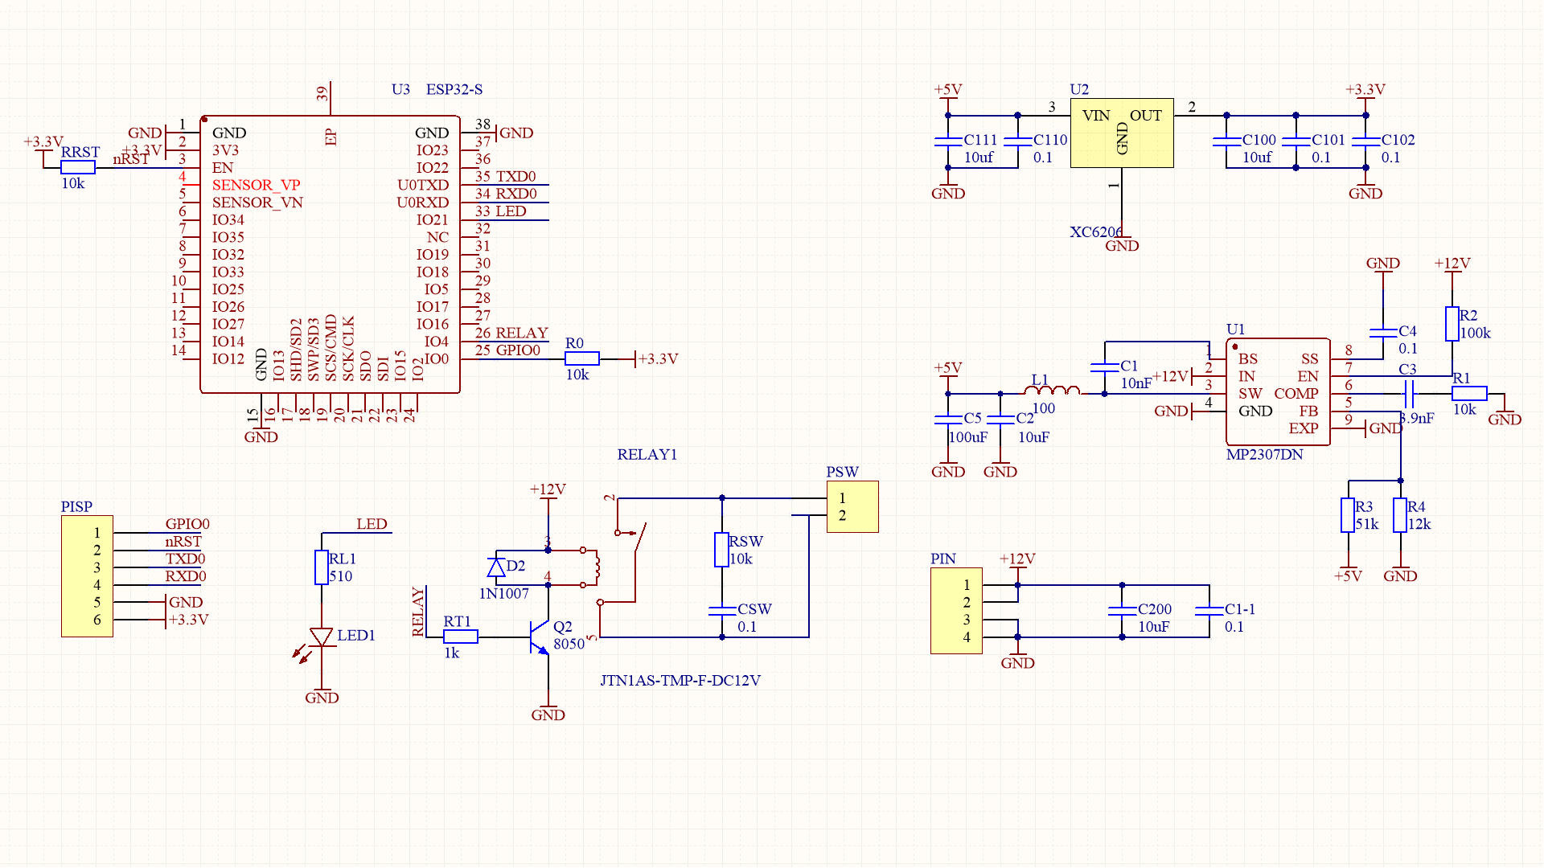Select the U0TXD pin name
Screen dimensions: 1544x868
[423, 185]
